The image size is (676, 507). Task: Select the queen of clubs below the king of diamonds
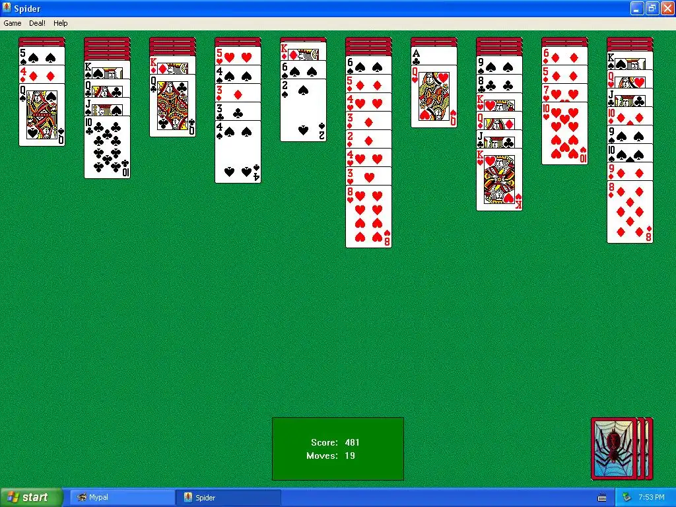(x=172, y=106)
